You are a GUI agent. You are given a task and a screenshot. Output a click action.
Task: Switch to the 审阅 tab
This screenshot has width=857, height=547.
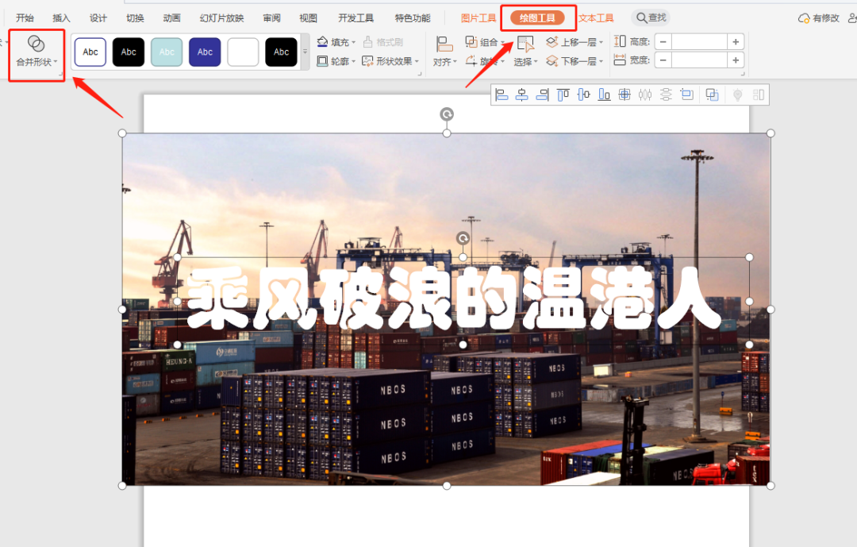[x=271, y=18]
